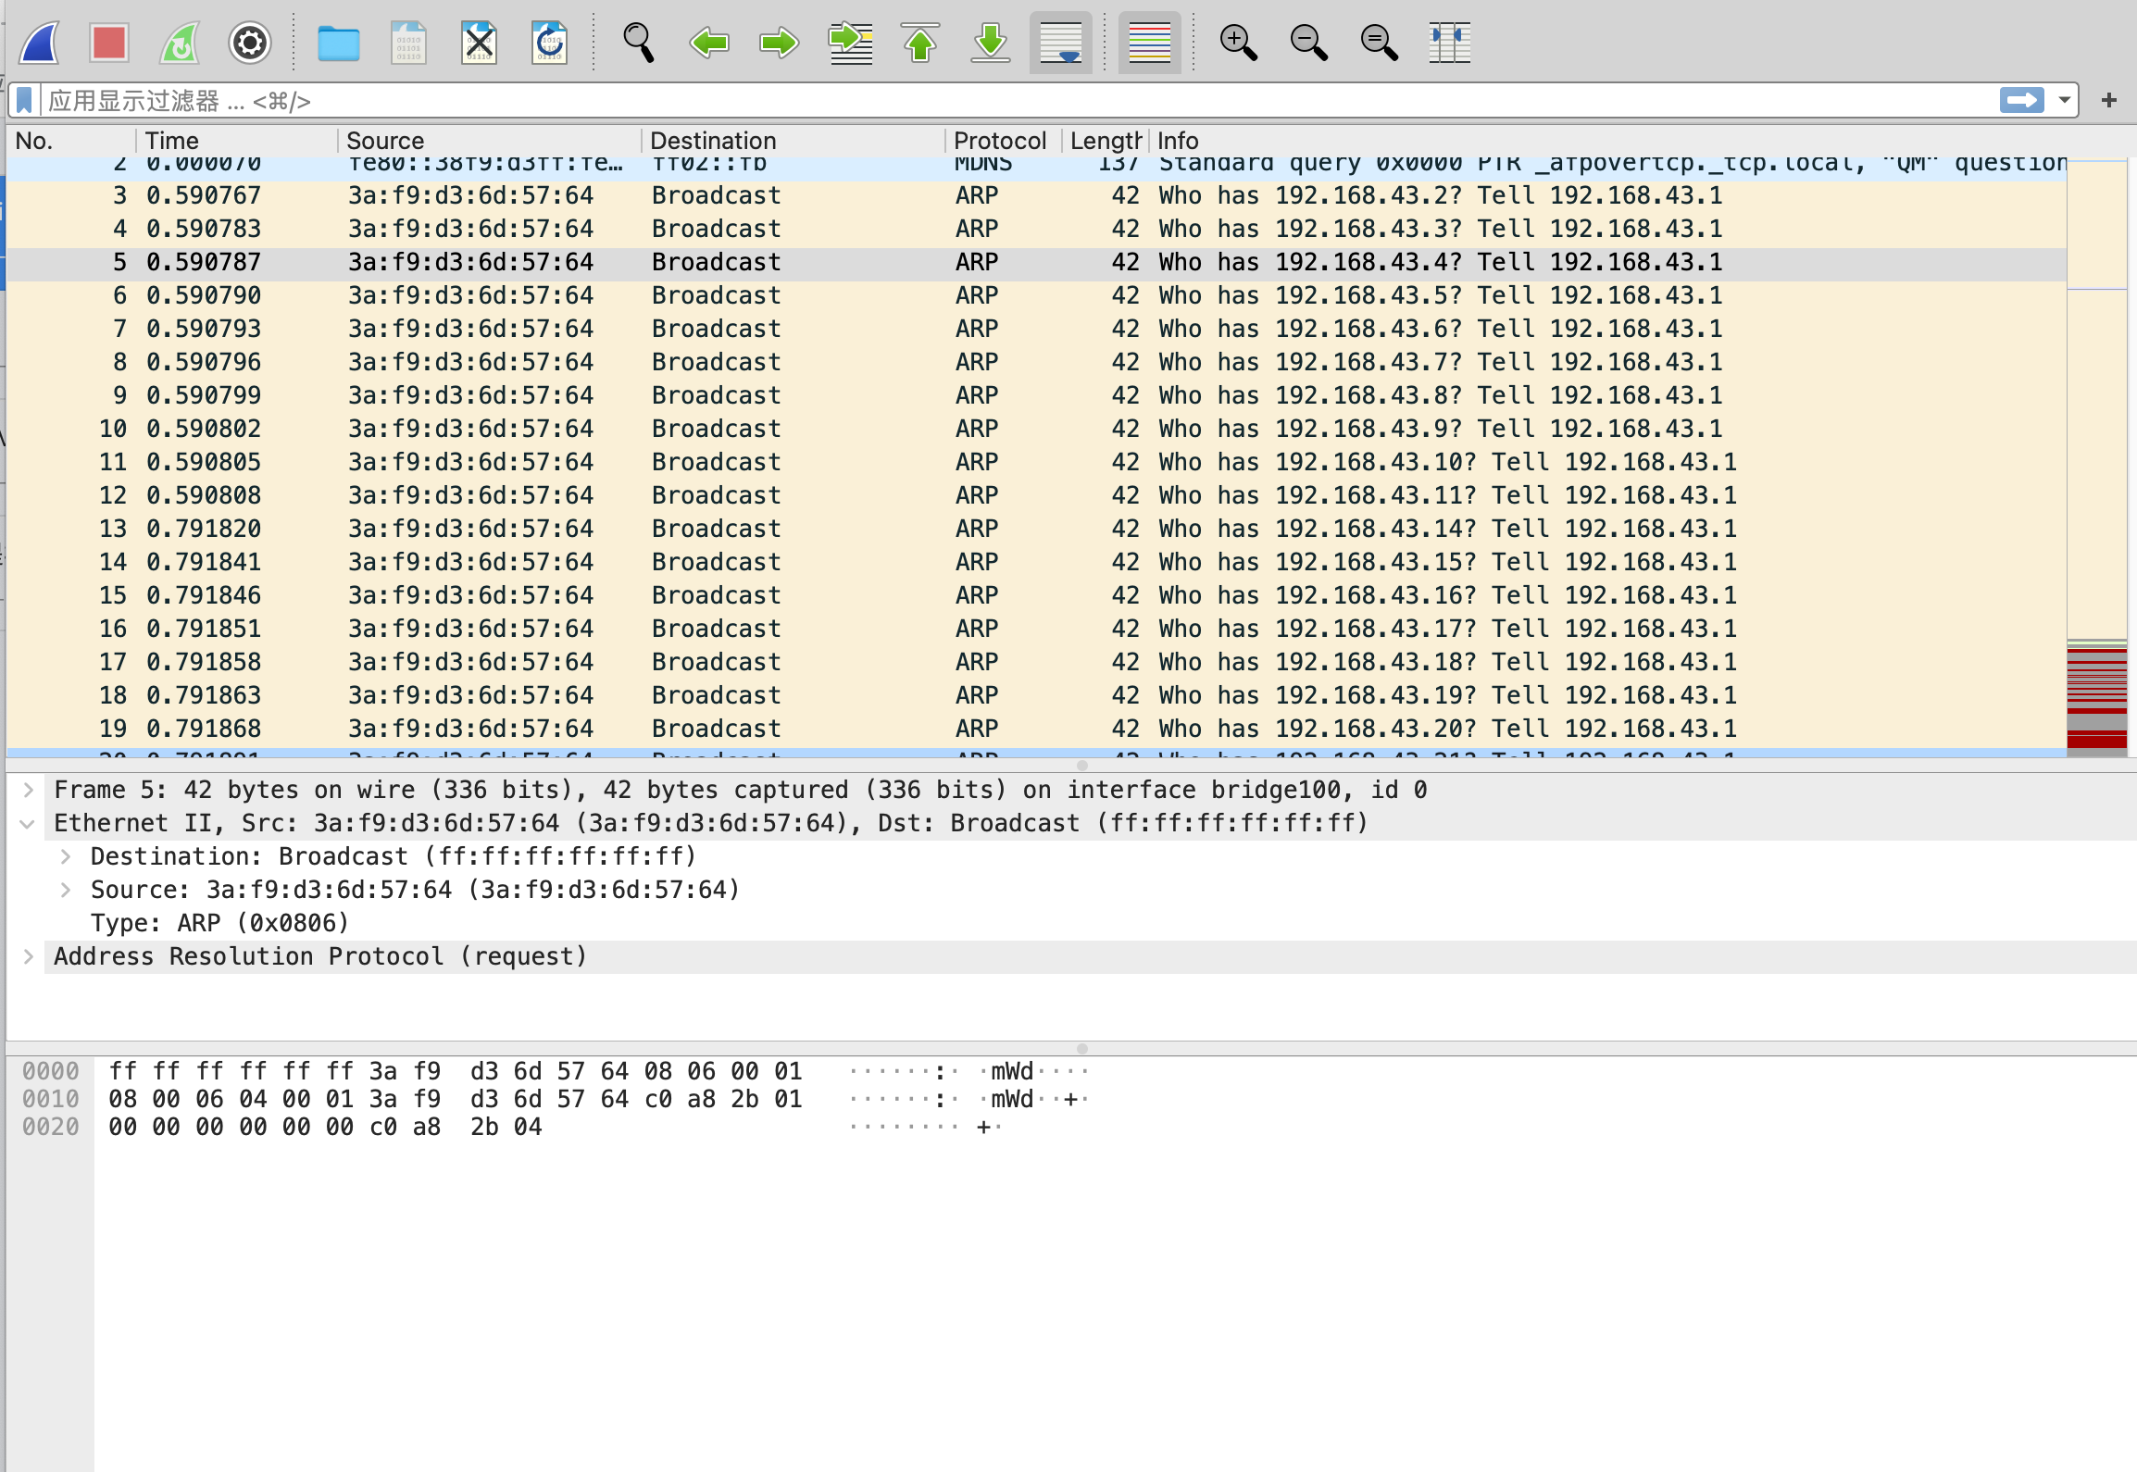Image resolution: width=2137 pixels, height=1472 pixels.
Task: Apply the display filter arrow button
Action: (x=2021, y=100)
